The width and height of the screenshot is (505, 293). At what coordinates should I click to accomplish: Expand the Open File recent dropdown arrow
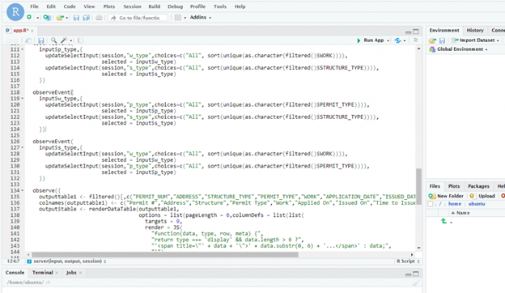[x=66, y=18]
